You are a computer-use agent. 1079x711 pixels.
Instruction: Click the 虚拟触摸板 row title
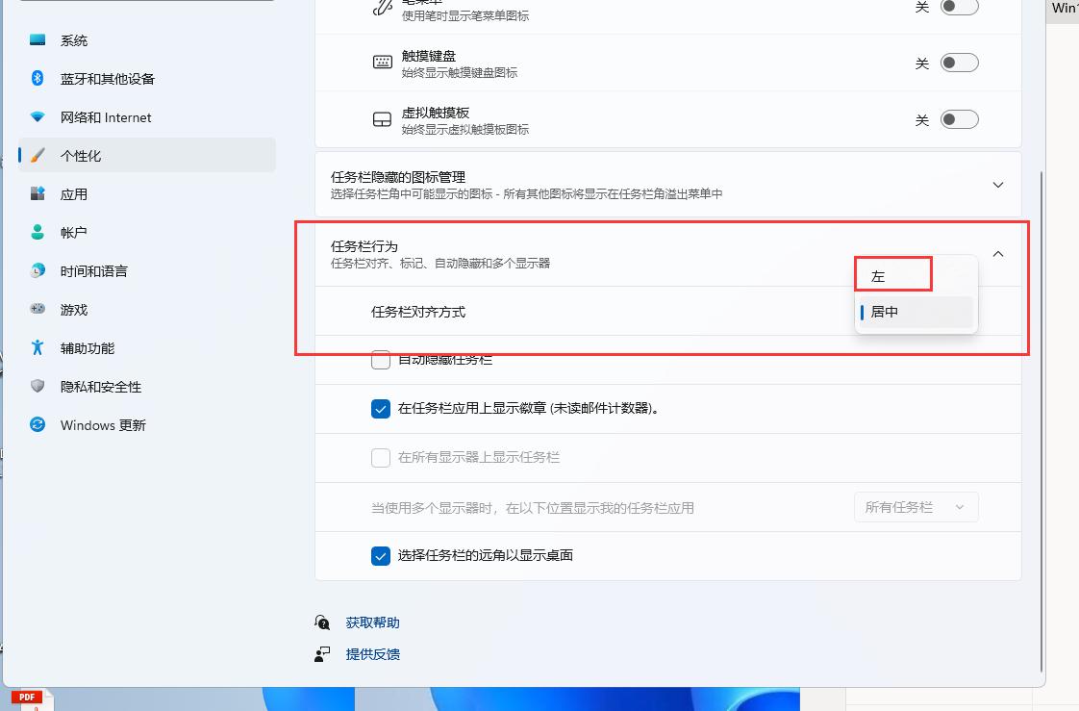435,113
